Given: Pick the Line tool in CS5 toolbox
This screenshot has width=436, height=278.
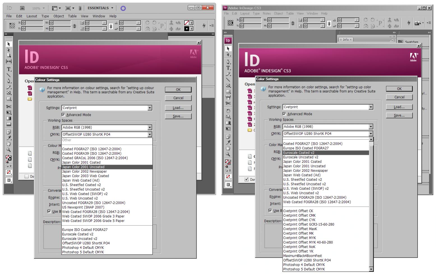Looking at the screenshot, I should 9,75.
